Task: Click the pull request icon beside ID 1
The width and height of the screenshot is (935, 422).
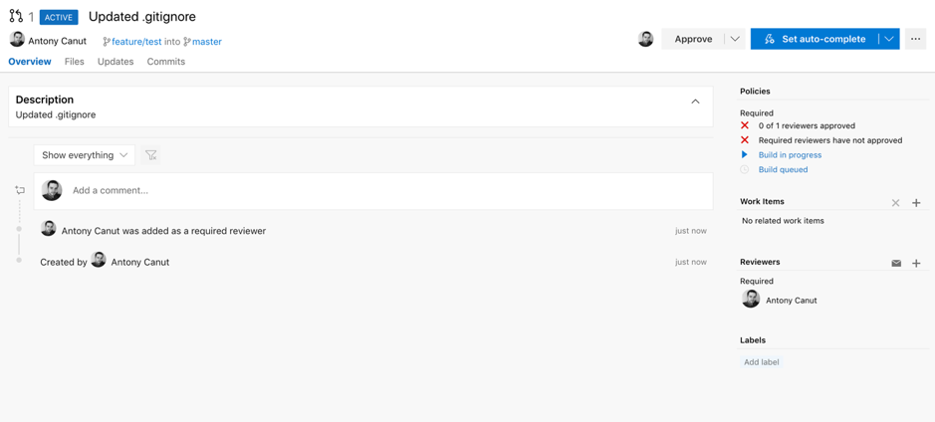Action: click(x=16, y=16)
